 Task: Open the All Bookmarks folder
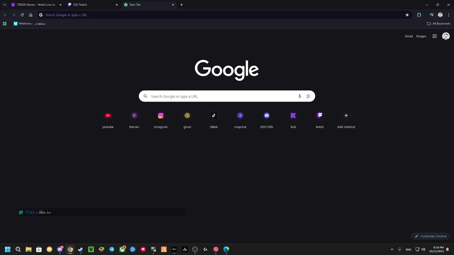tap(439, 24)
